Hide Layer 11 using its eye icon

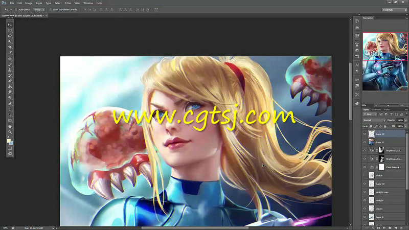click(x=365, y=142)
